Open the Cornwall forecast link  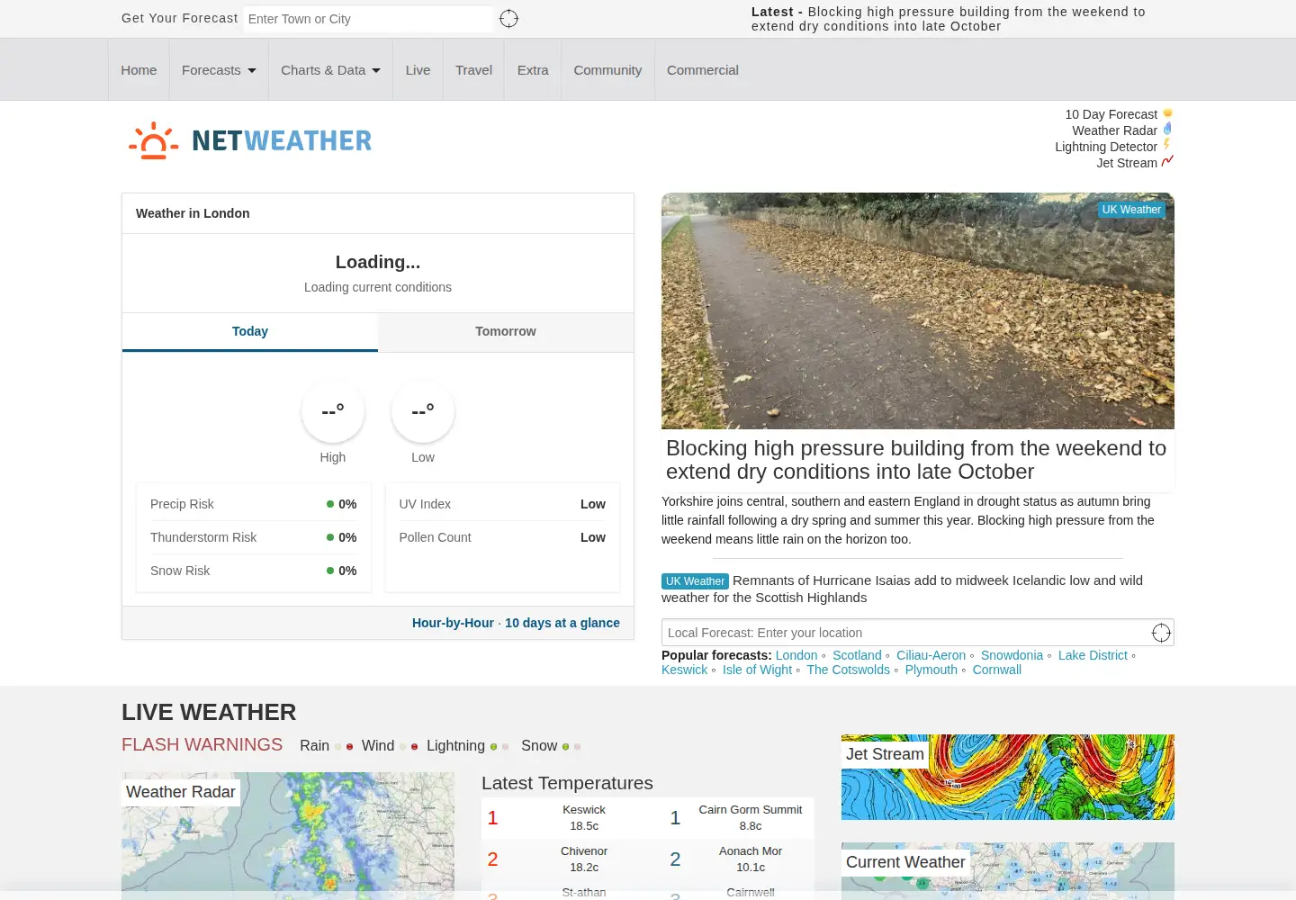[x=996, y=670]
